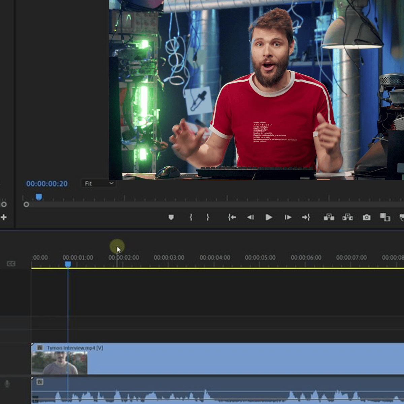Click the Mark In icon
Viewport: 404px width, 404px height.
tap(192, 217)
